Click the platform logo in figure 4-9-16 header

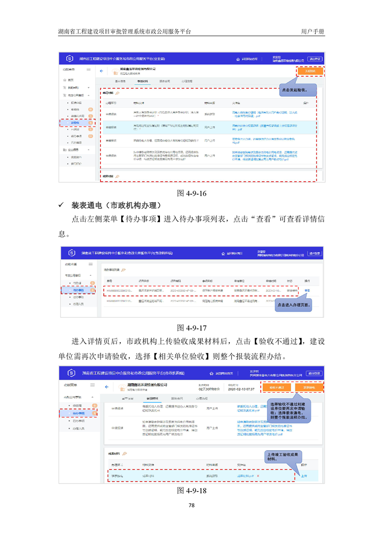tap(70, 59)
